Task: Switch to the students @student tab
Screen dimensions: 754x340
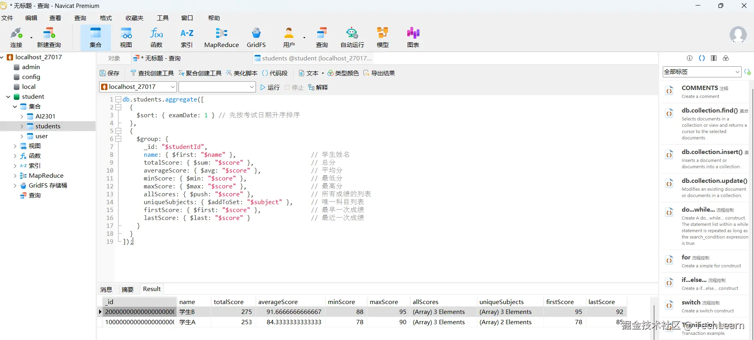Action: coord(313,58)
